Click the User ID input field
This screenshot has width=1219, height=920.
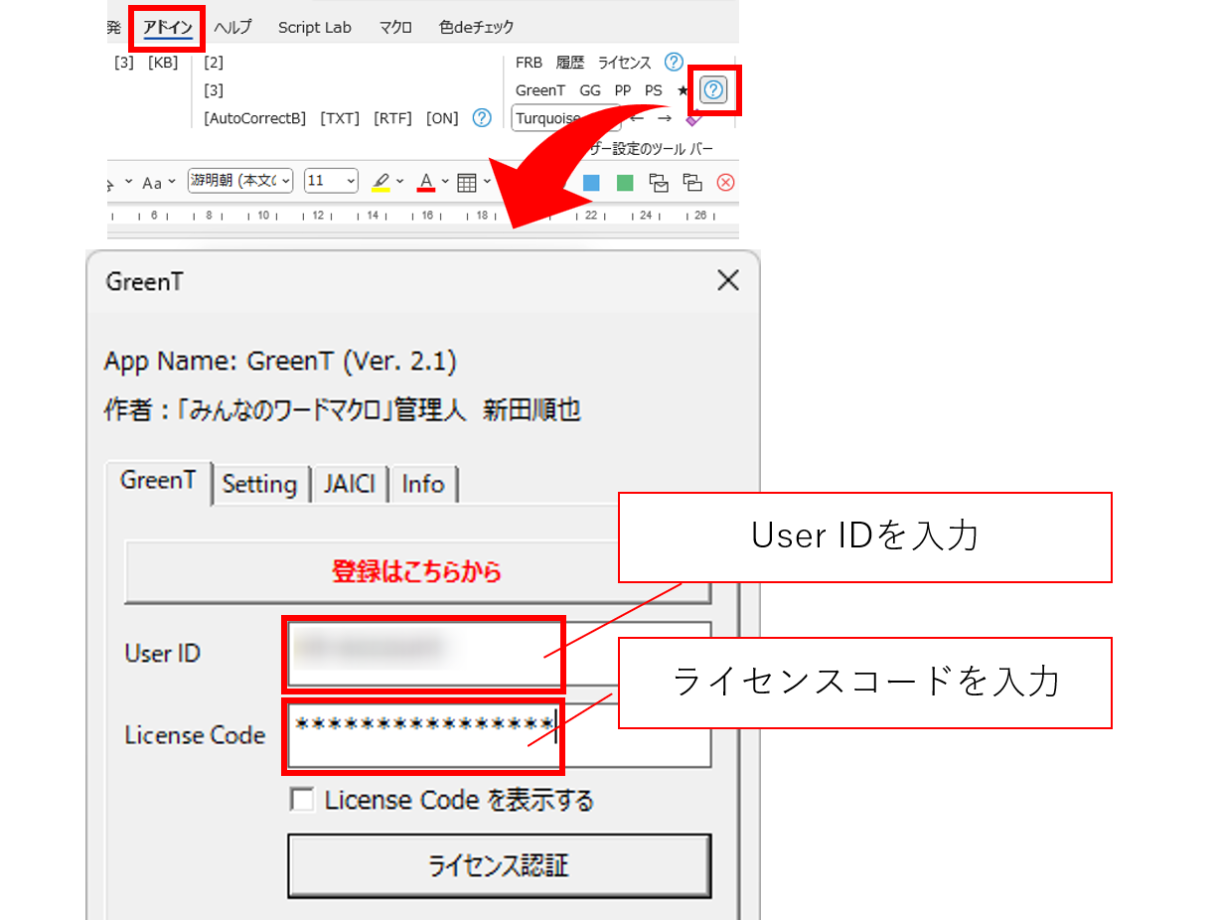(x=425, y=653)
